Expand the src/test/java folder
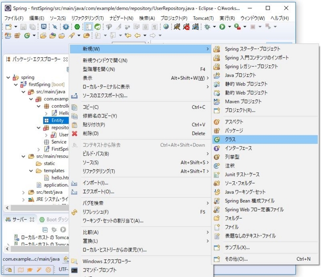 pos(23,193)
